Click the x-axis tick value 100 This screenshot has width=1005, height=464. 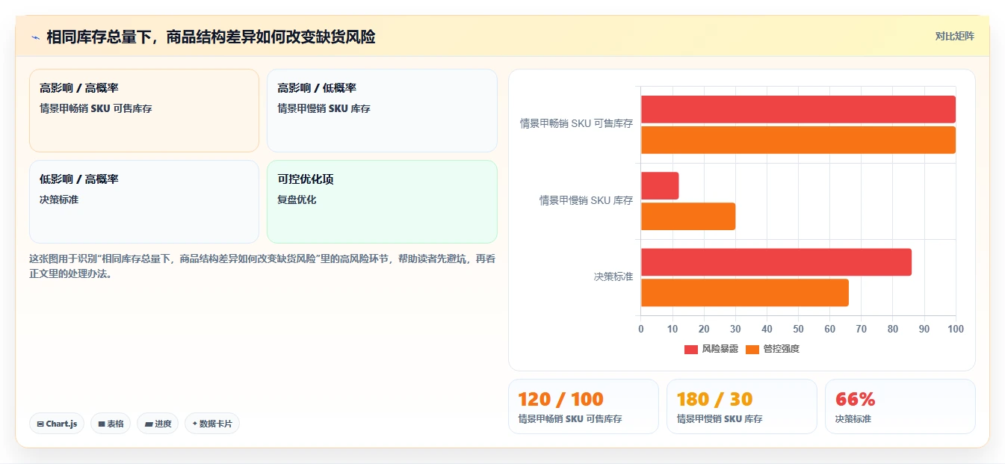955,329
